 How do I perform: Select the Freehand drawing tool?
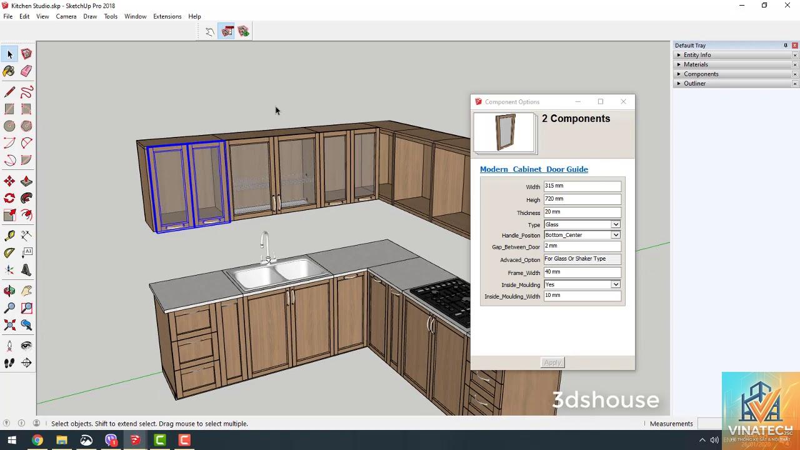pos(26,92)
